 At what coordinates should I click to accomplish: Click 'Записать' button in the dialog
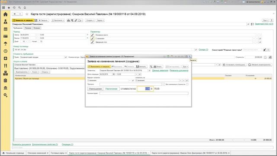point(141,67)
